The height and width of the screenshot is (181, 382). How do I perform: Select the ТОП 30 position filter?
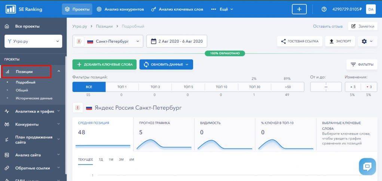point(254,87)
